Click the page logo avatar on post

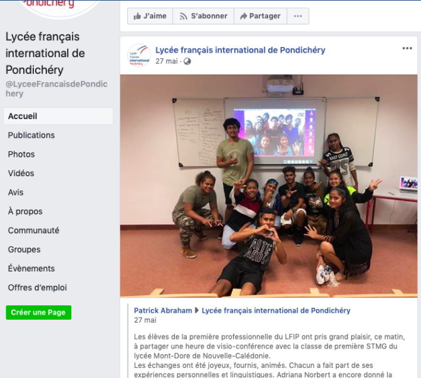coord(139,55)
